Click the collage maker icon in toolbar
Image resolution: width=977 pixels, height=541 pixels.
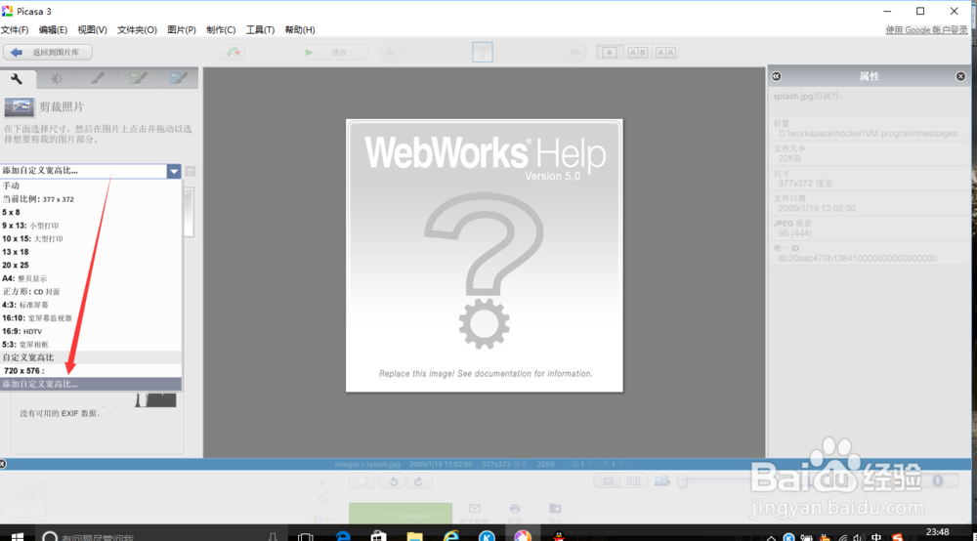(x=233, y=53)
